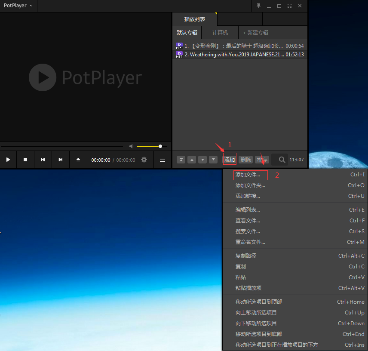Choose 添加文件夹... from the context menu

tap(250, 185)
